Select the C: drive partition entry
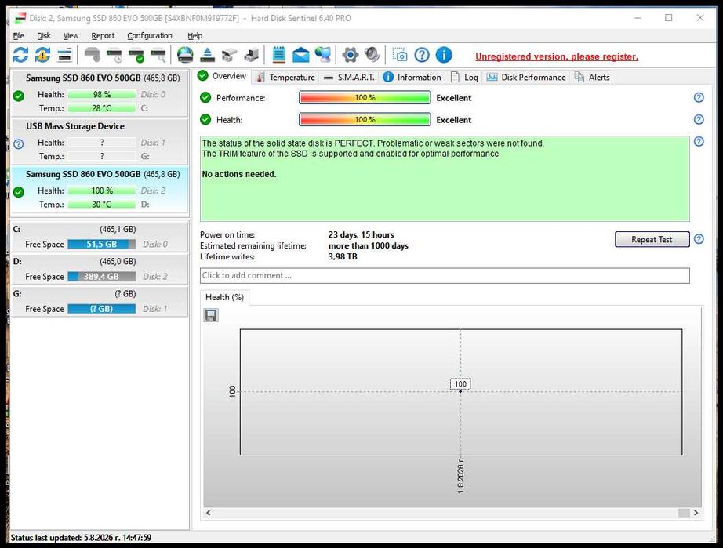The image size is (723, 548). (x=99, y=237)
